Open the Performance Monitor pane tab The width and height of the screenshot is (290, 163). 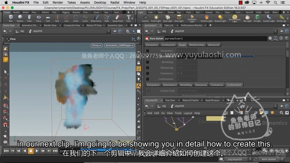[x=192, y=26]
